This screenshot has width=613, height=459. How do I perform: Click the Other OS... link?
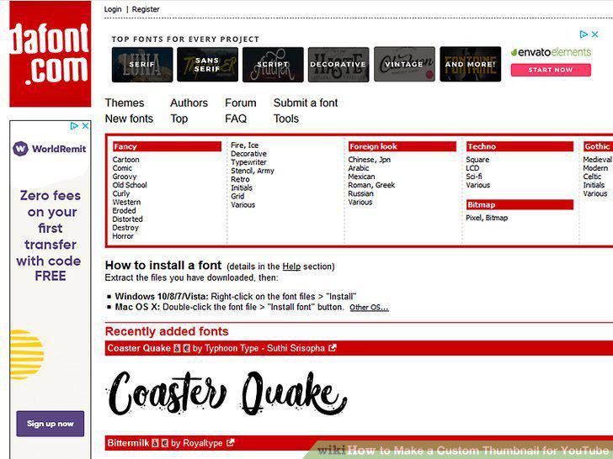pos(369,308)
